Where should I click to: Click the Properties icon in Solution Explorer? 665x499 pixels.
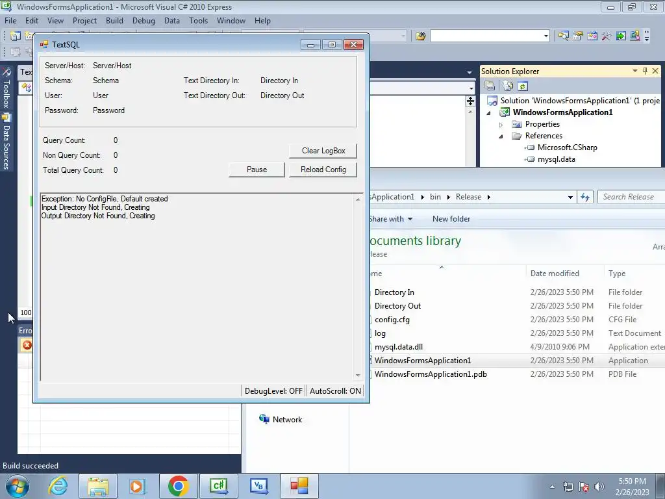[x=490, y=86]
